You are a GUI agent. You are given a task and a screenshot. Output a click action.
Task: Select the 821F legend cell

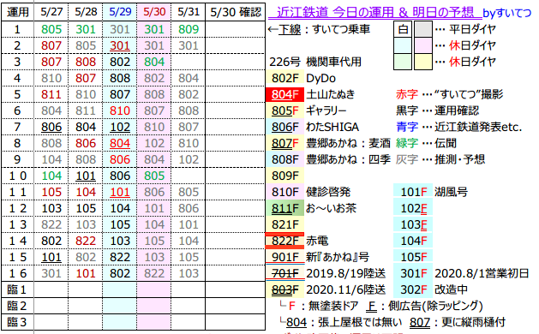(x=285, y=224)
